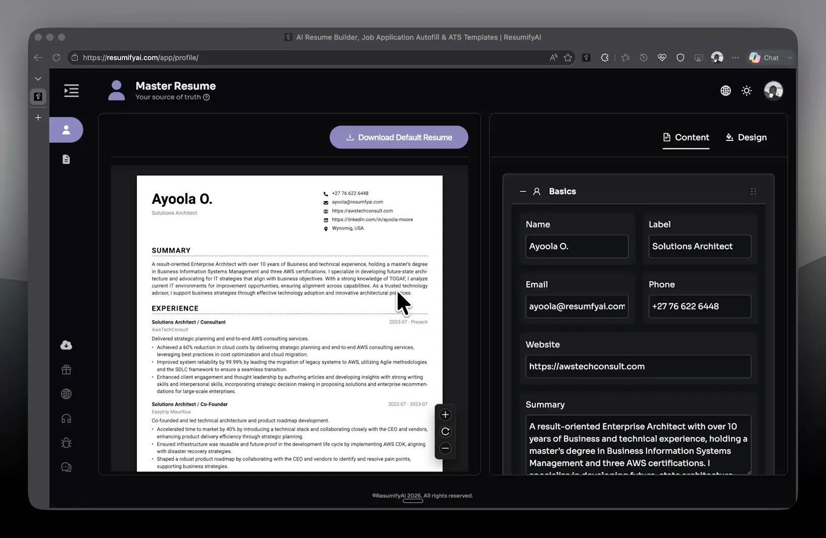The width and height of the screenshot is (826, 538).
Task: Click the shield icon in browser toolbar
Action: coord(680,58)
